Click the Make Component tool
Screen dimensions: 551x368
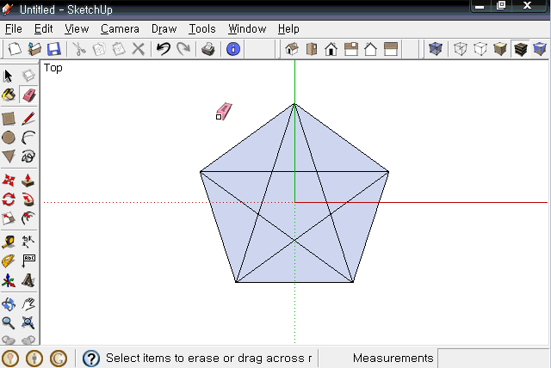tap(28, 76)
